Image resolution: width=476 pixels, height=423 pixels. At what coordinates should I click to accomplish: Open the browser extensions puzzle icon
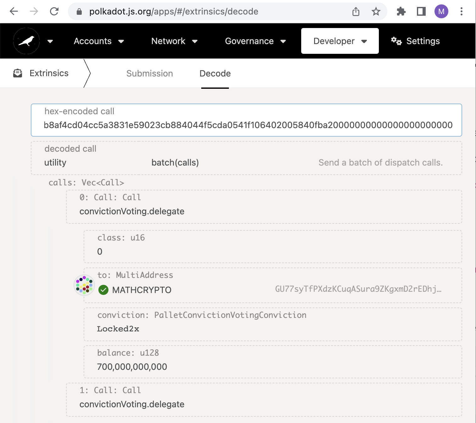(401, 11)
